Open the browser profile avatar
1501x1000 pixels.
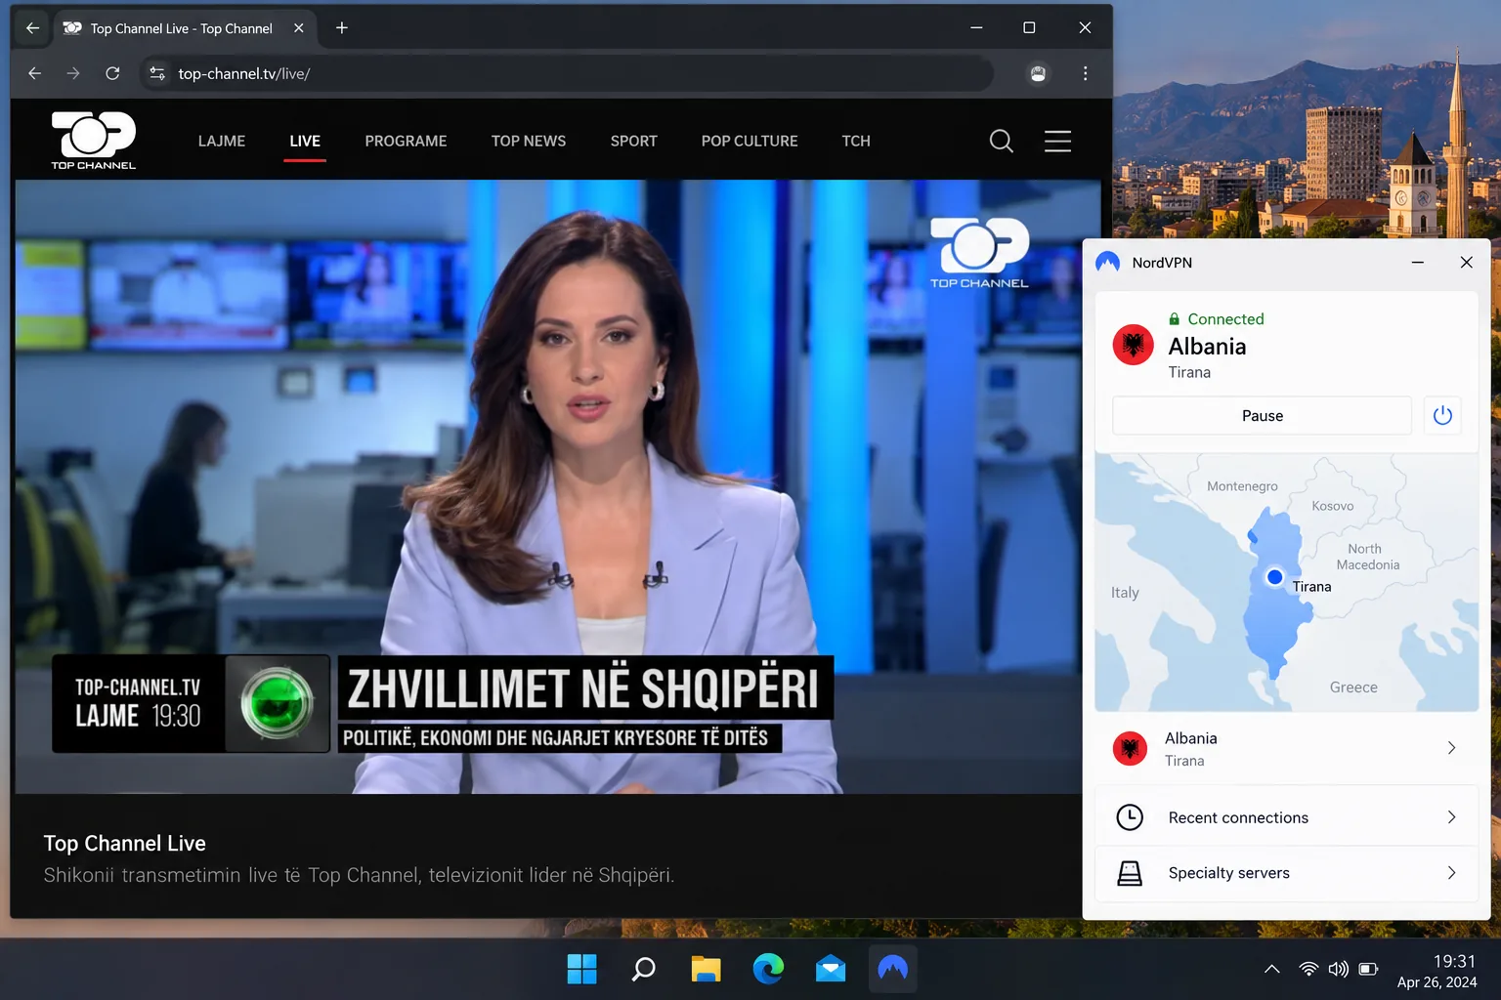(1038, 73)
